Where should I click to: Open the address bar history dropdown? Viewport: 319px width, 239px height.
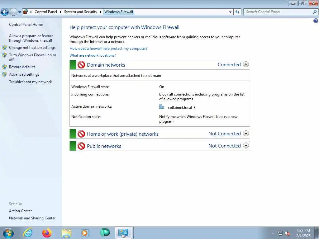click(230, 12)
